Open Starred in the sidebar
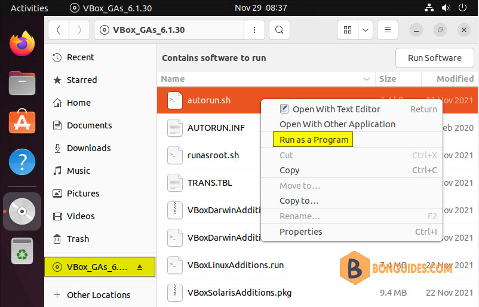The height and width of the screenshot is (307, 479). pos(100,80)
